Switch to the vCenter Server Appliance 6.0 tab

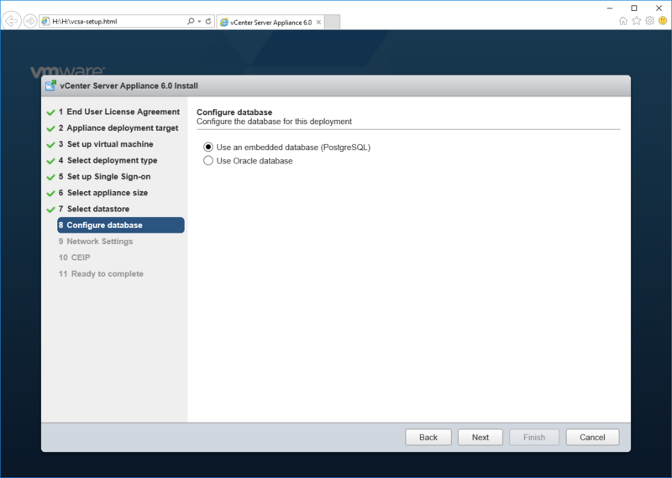270,23
